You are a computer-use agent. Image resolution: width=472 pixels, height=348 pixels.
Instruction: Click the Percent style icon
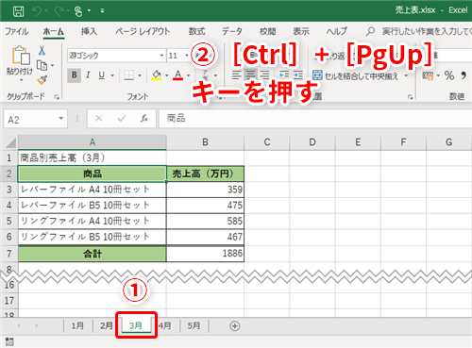[x=449, y=75]
